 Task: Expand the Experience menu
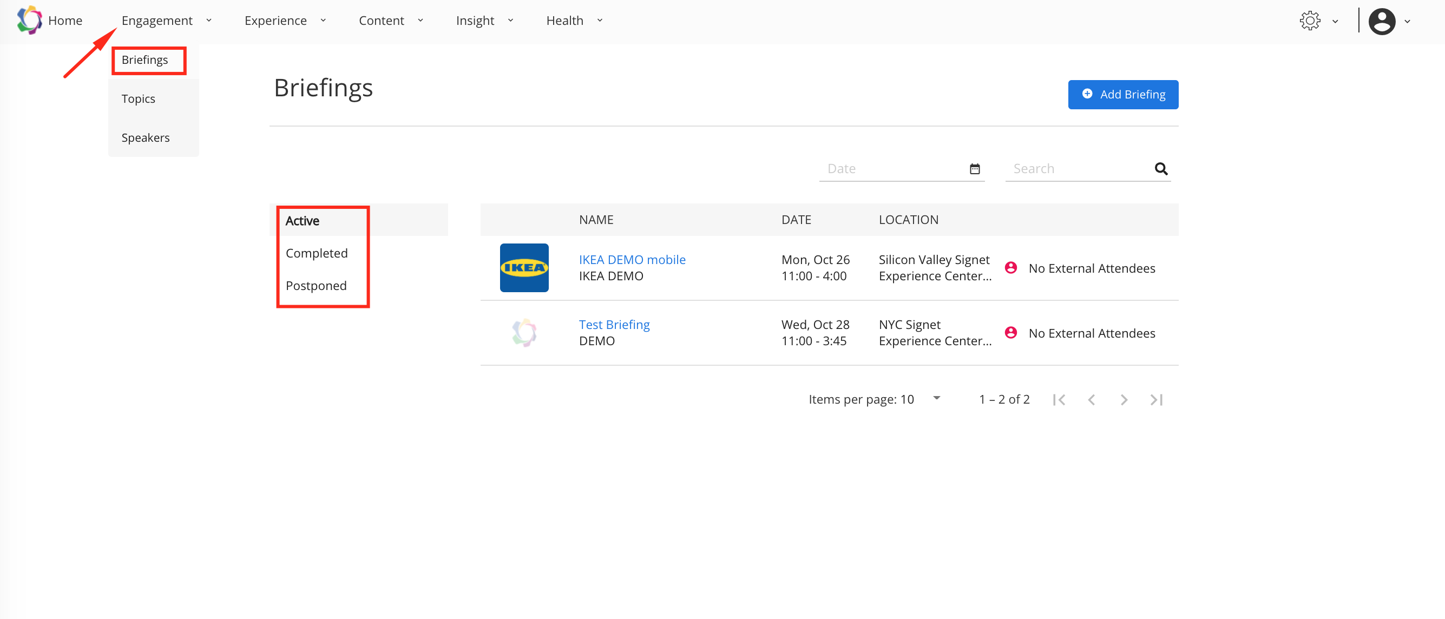tap(285, 21)
